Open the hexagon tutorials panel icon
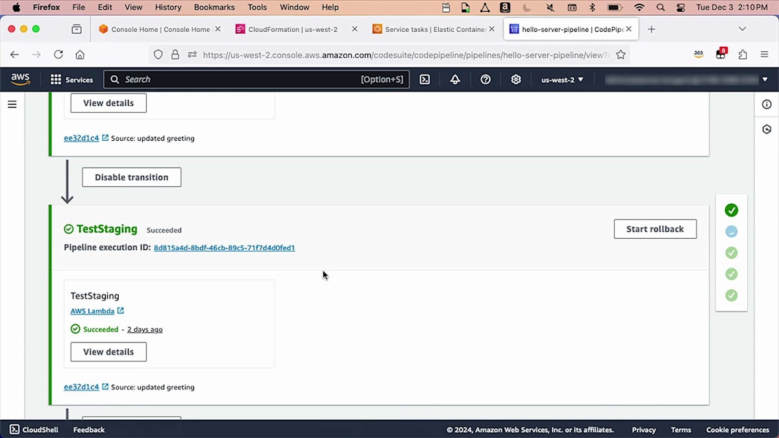 click(x=767, y=129)
